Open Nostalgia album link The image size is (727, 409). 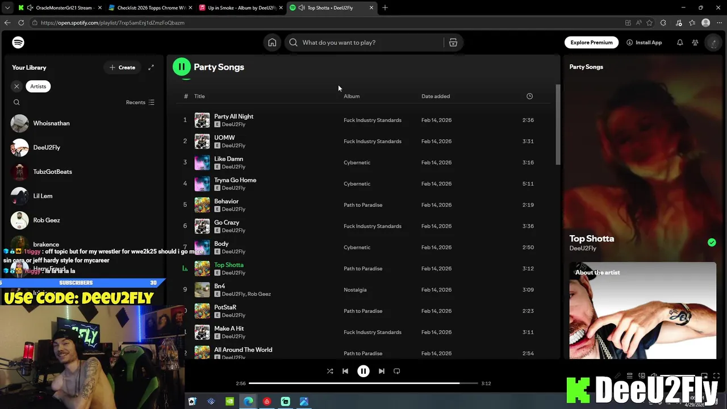coord(355,290)
